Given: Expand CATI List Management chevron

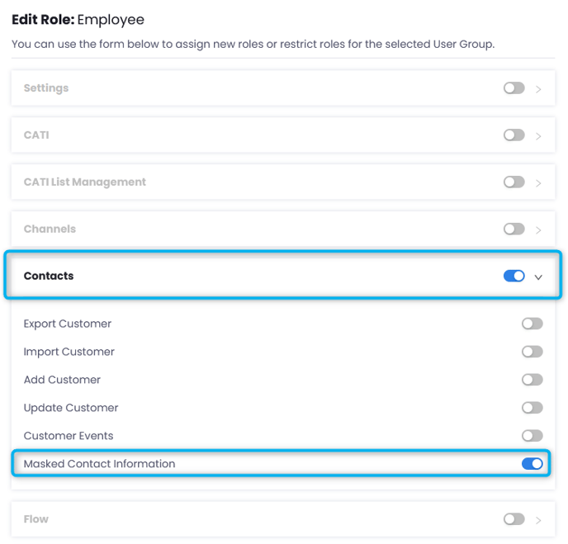Looking at the screenshot, I should [539, 183].
